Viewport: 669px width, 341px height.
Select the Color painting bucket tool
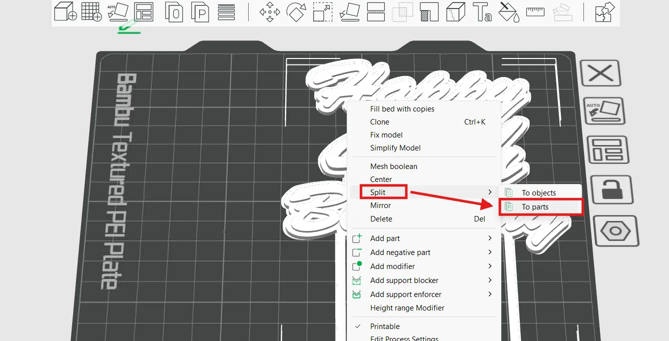click(509, 12)
